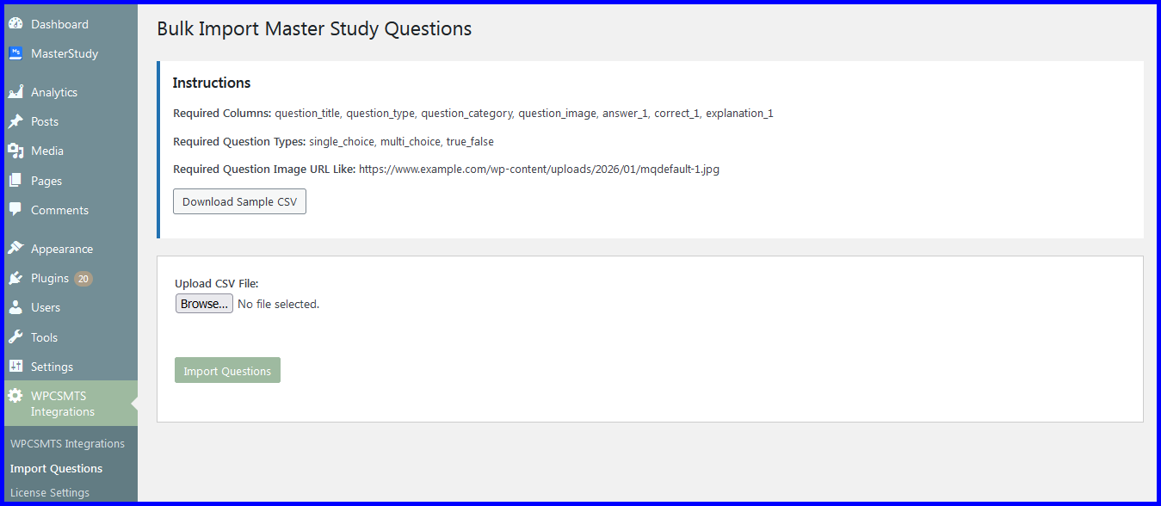Click the Comments speech bubble icon
This screenshot has height=506, width=1161.
pos(15,210)
